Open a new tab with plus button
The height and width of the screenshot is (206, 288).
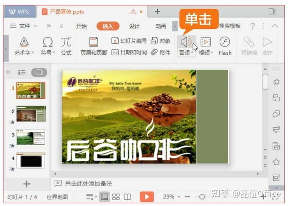point(157,12)
